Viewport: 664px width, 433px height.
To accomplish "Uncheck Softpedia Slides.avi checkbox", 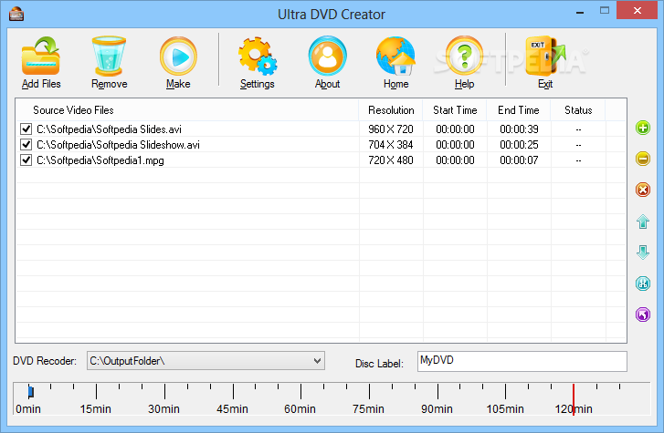I will click(26, 129).
